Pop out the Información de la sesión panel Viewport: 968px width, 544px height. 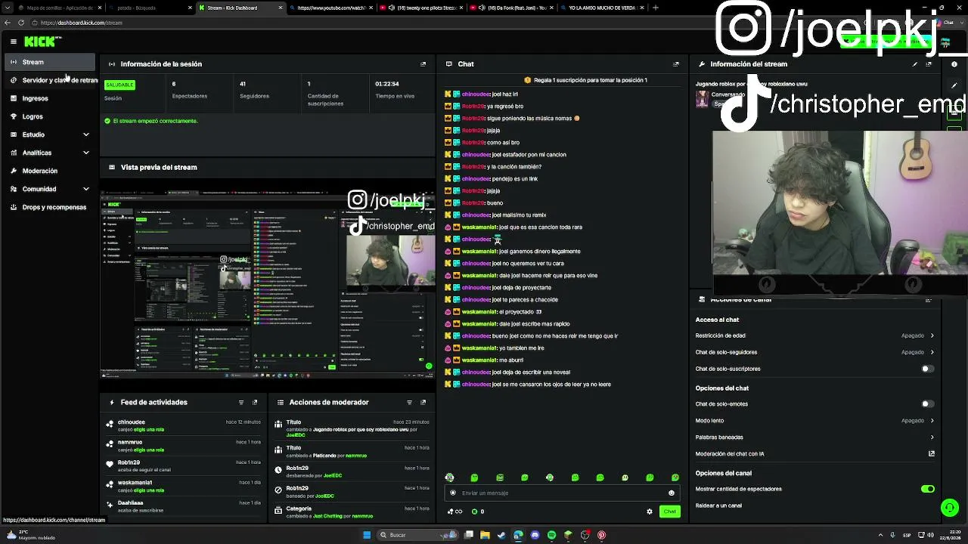(423, 64)
